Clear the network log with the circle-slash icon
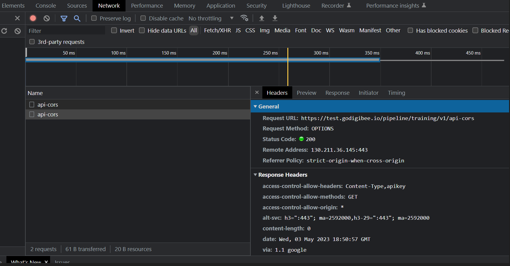This screenshot has height=266, width=510. coord(46,18)
